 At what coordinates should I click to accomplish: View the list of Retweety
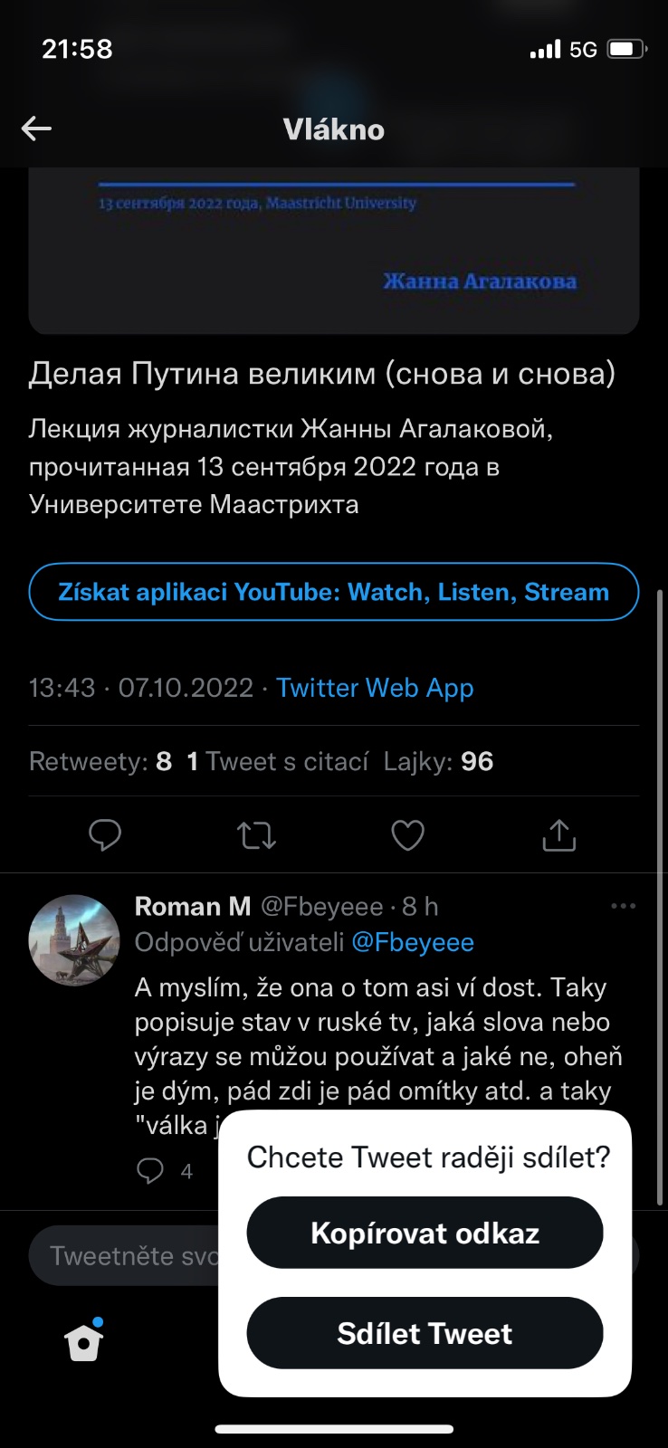[x=100, y=761]
